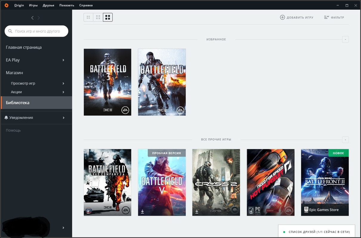Minimize the Origin window

(338, 5)
